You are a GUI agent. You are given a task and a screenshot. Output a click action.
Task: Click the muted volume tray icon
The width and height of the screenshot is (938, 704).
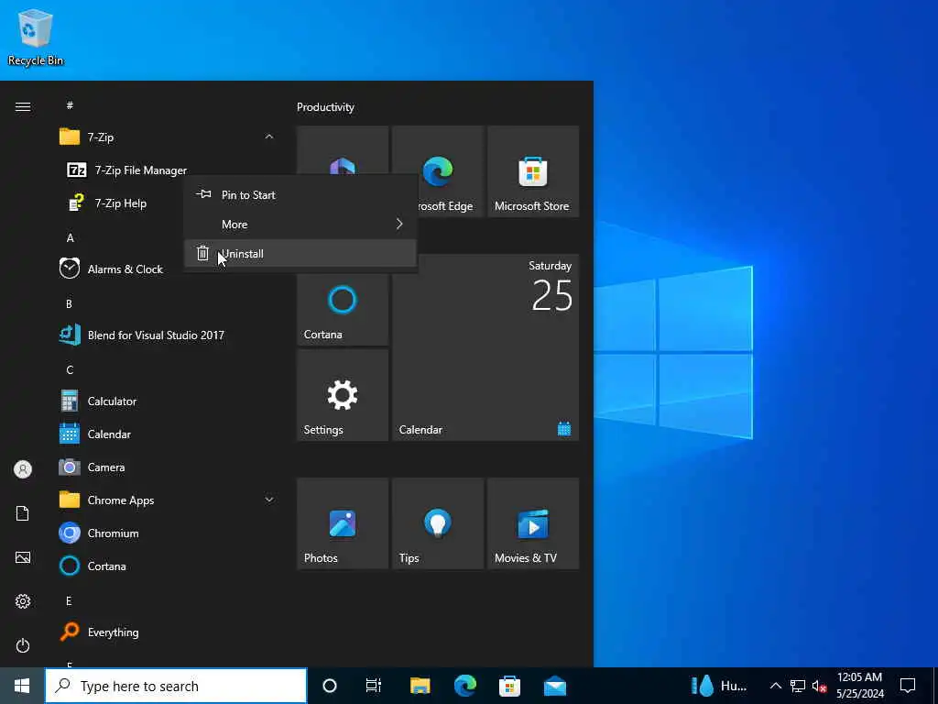point(820,686)
